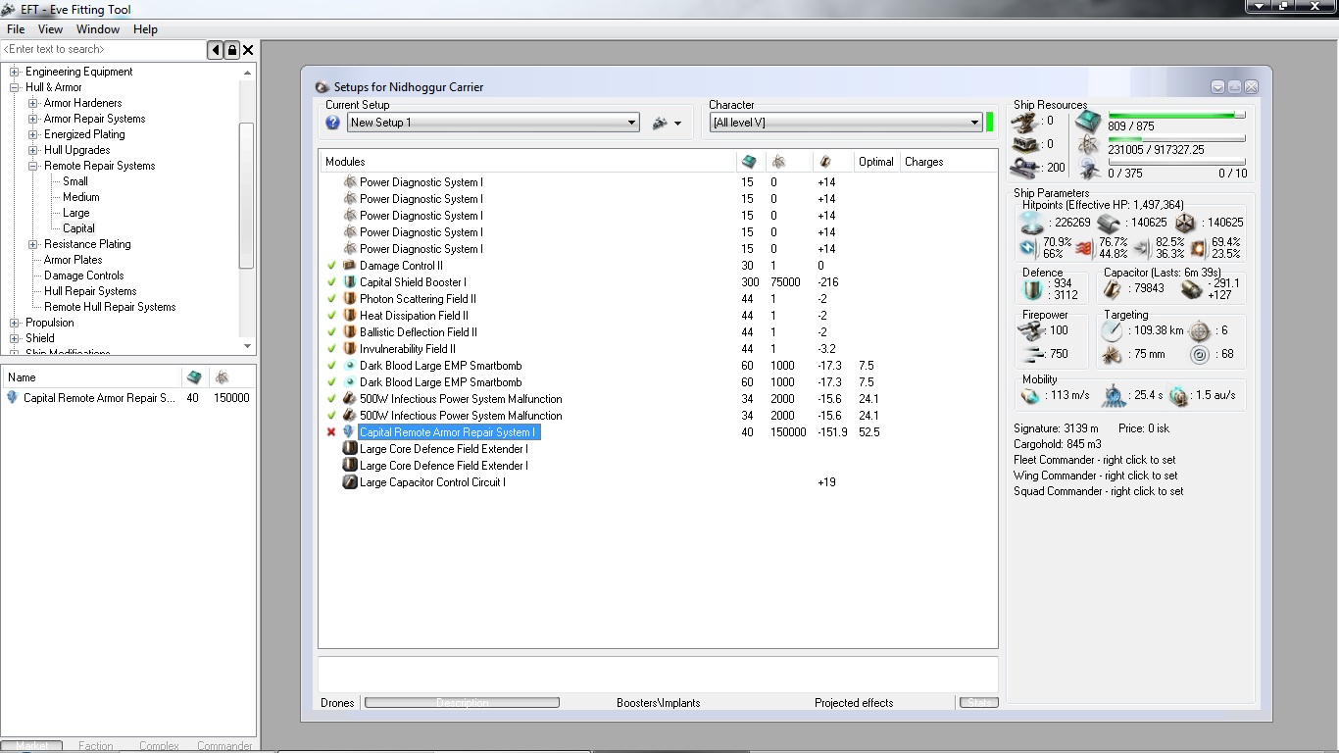Collapse the Remote Repair Systems tree node

[33, 166]
